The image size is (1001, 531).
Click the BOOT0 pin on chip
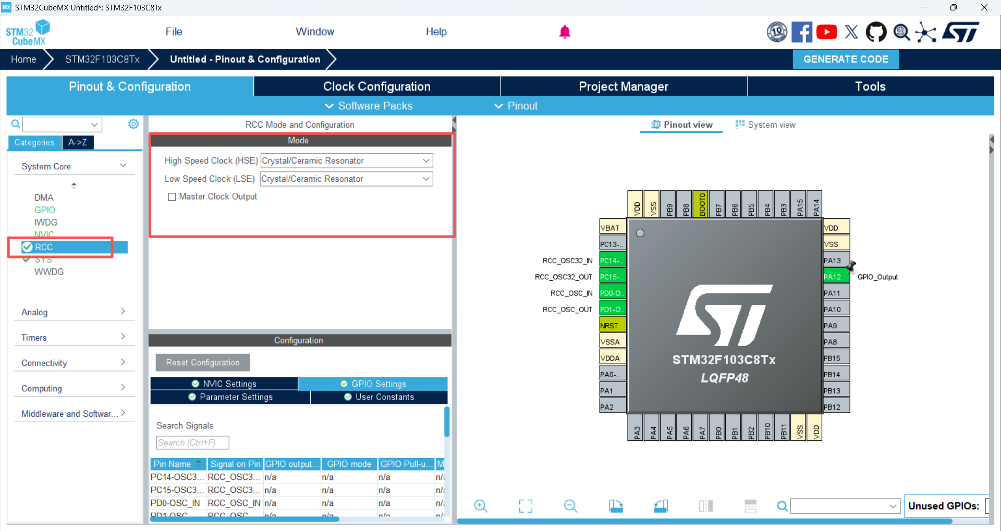(x=702, y=204)
